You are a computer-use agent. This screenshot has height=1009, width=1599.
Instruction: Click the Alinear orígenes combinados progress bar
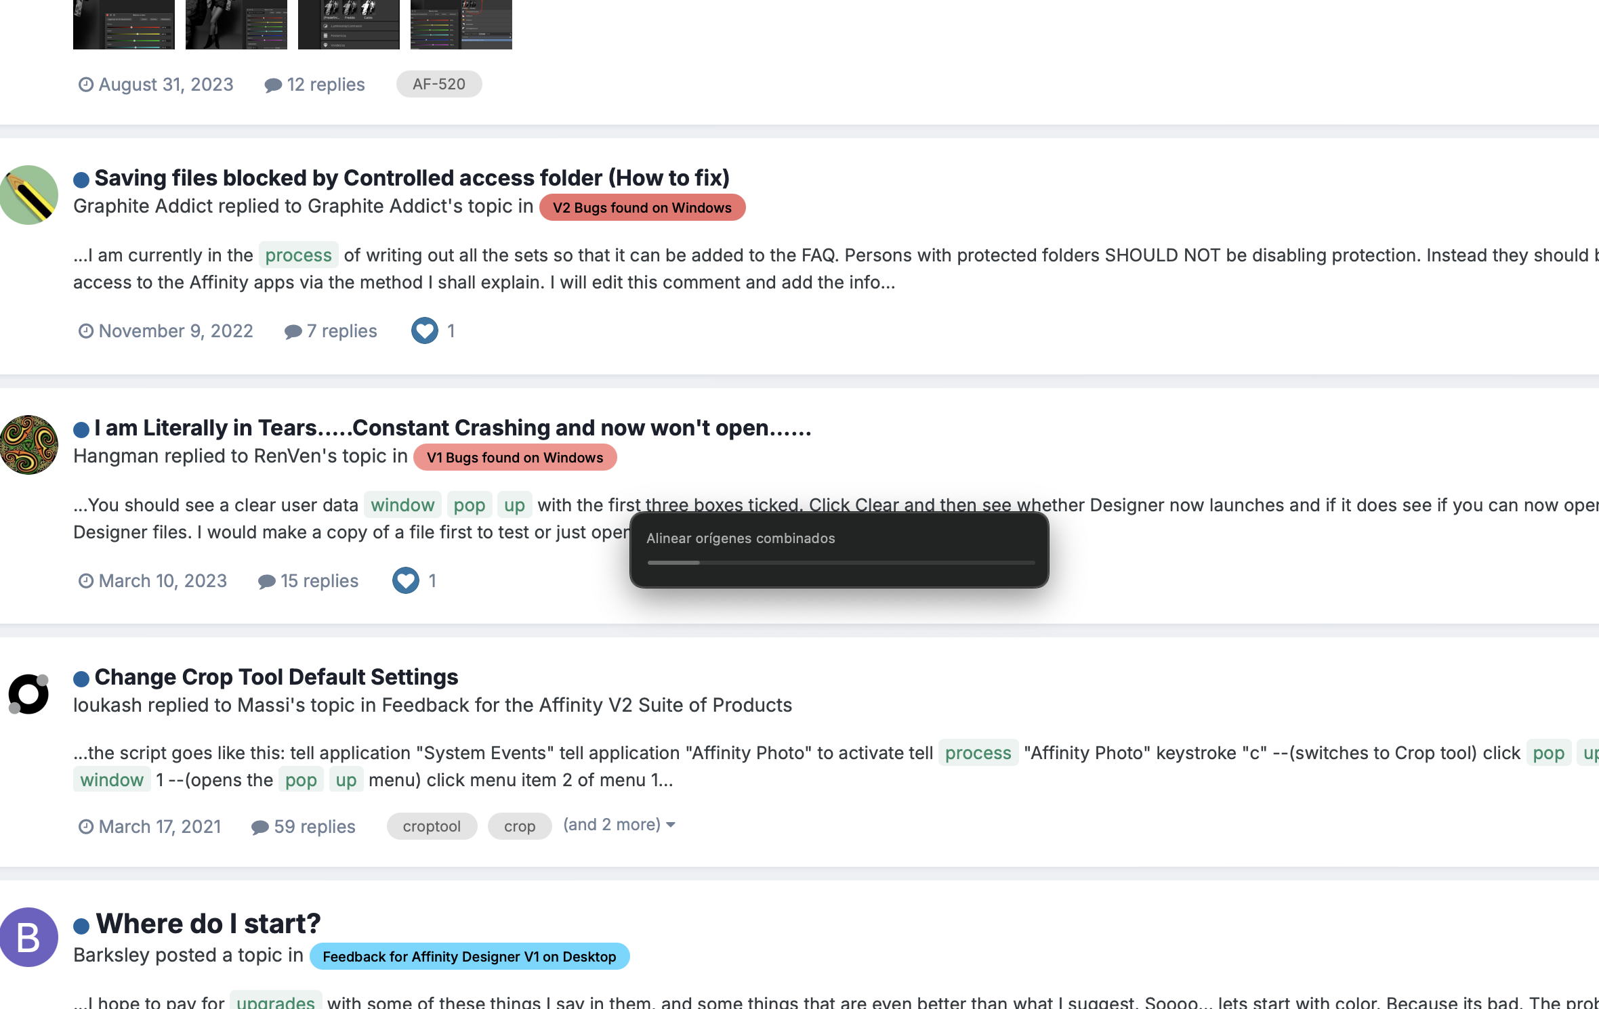click(840, 562)
